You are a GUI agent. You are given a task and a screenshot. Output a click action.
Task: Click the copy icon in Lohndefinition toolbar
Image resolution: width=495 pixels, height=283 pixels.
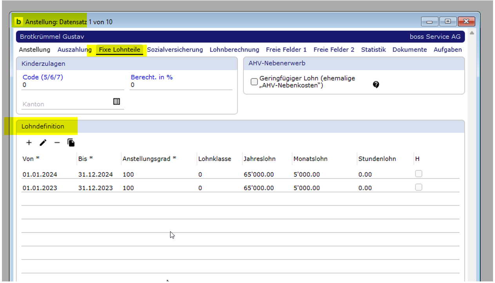coord(71,143)
